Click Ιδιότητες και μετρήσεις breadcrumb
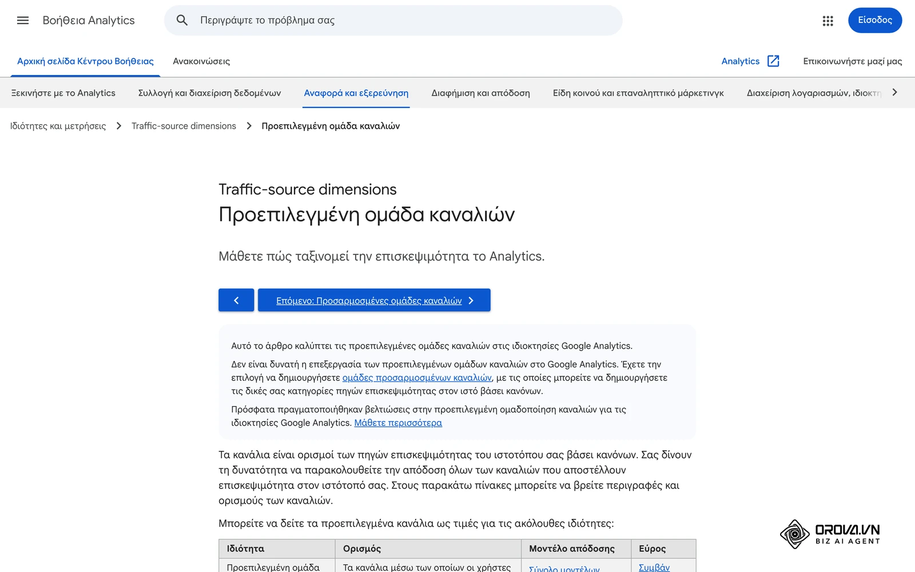Viewport: 915px width, 572px height. [x=58, y=126]
